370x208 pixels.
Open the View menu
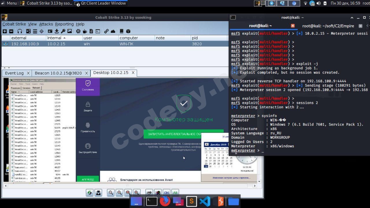tap(32, 24)
